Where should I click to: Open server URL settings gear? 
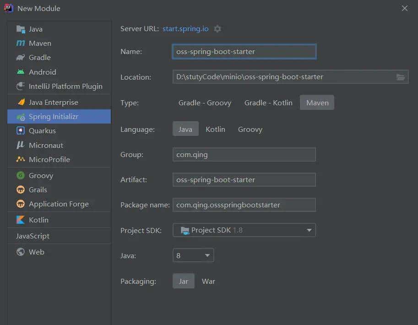coord(217,29)
